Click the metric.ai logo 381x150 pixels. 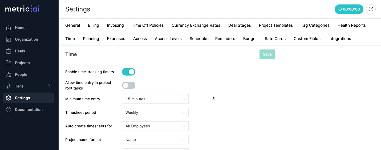coord(22,9)
